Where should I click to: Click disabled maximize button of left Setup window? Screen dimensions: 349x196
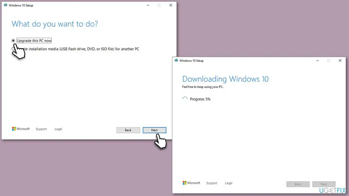point(159,5)
